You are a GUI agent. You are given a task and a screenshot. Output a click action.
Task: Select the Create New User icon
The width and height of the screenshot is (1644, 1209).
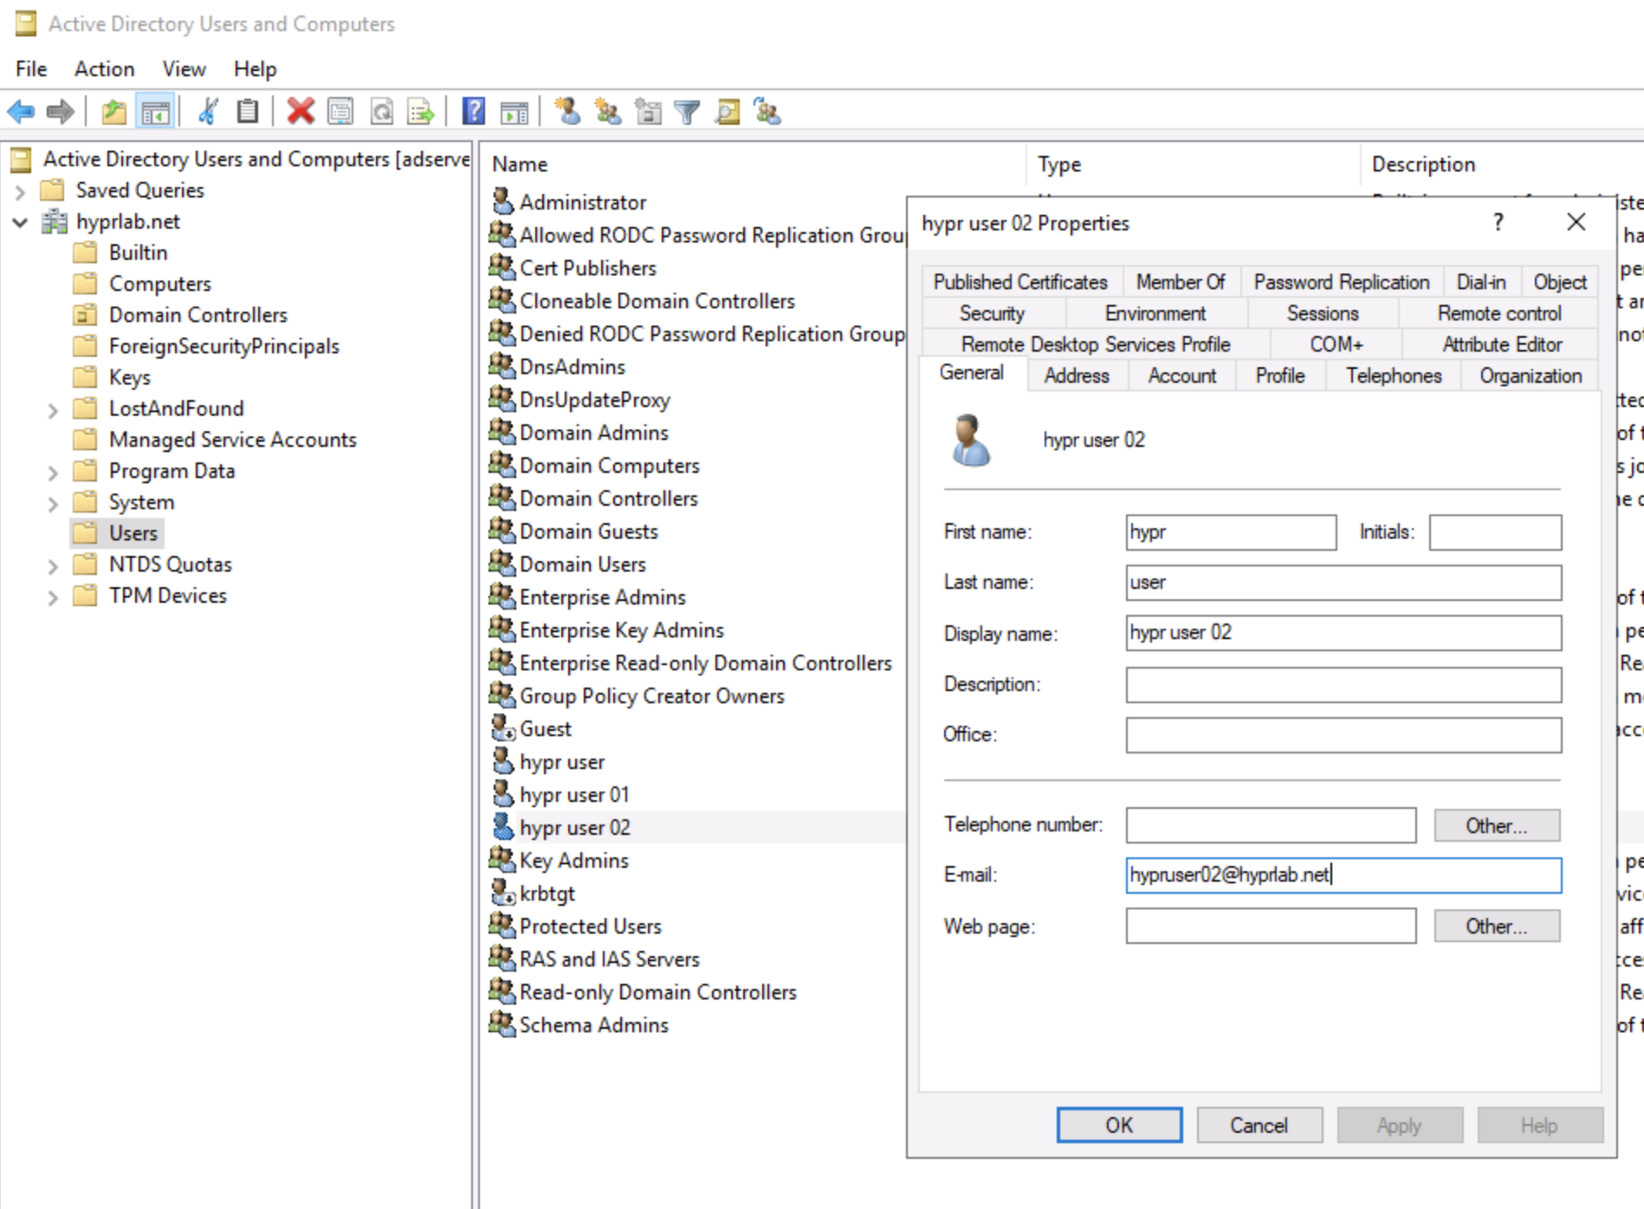click(567, 113)
